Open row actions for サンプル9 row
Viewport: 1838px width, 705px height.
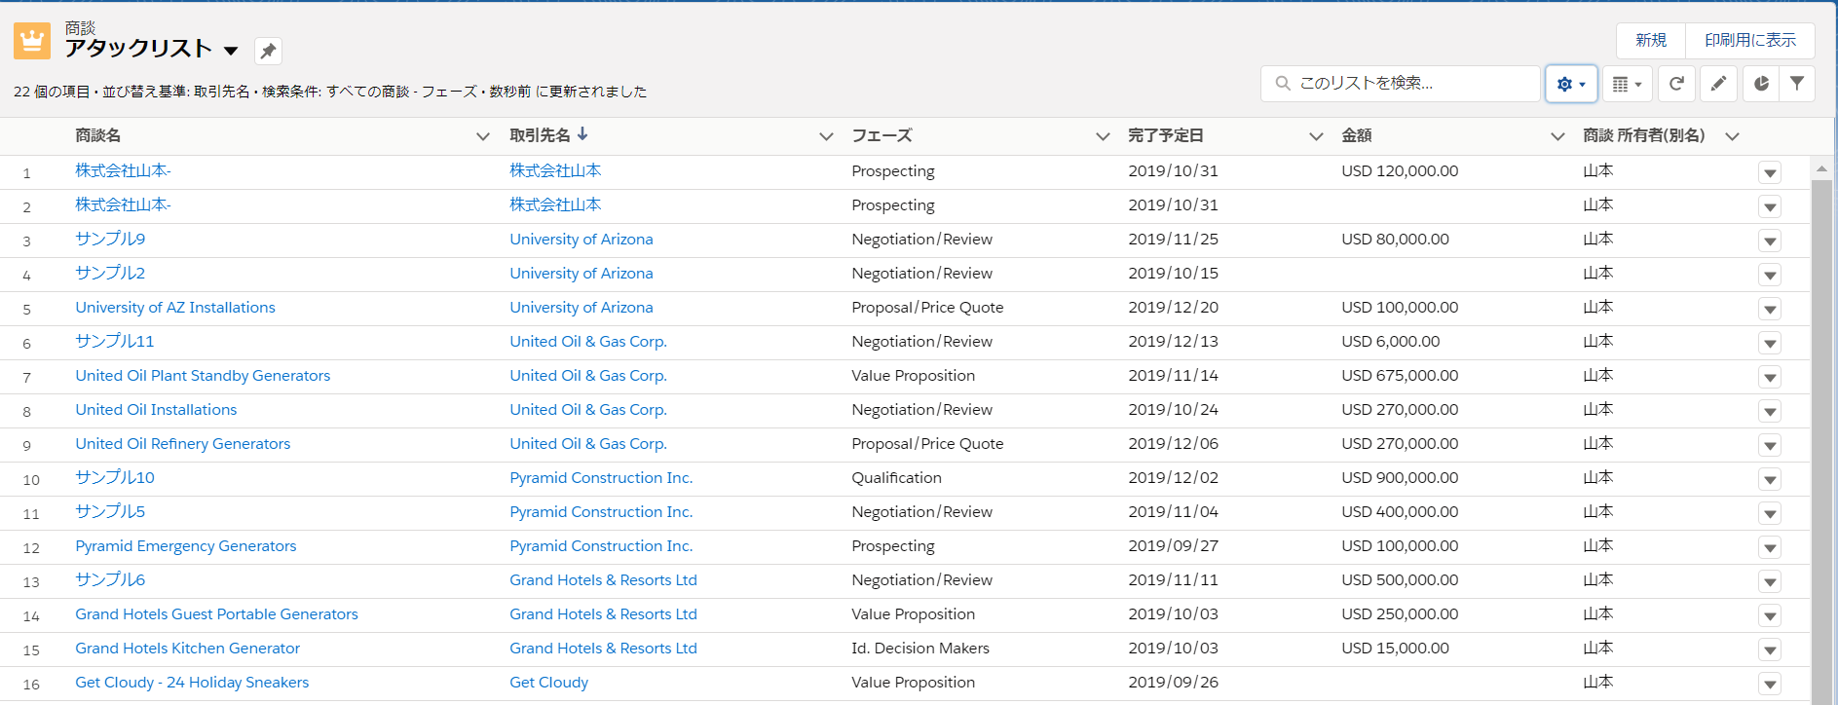(x=1770, y=241)
